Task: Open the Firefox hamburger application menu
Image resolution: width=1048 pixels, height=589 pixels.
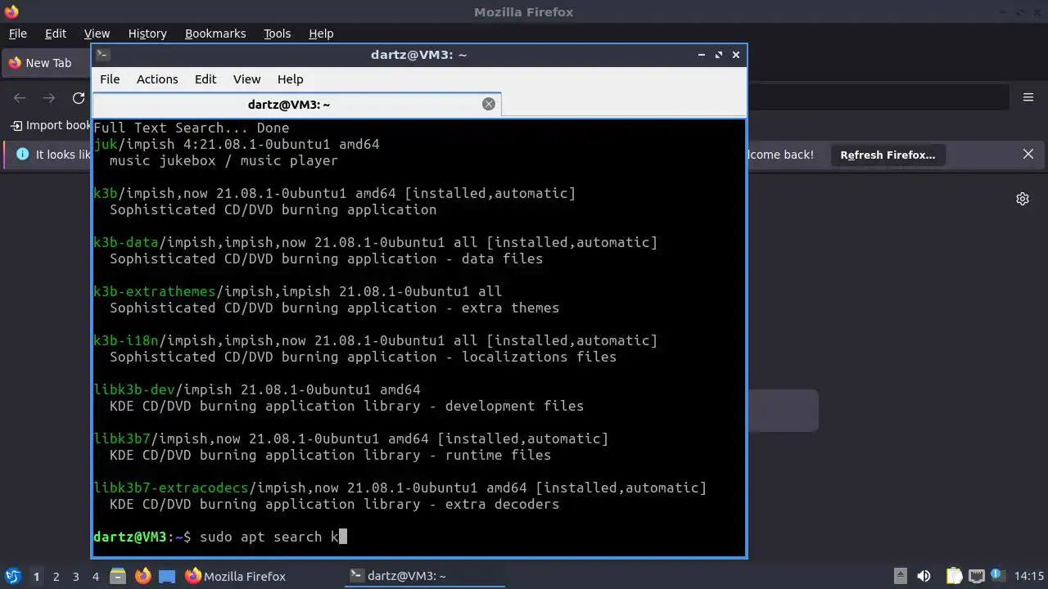Action: pos(1028,97)
